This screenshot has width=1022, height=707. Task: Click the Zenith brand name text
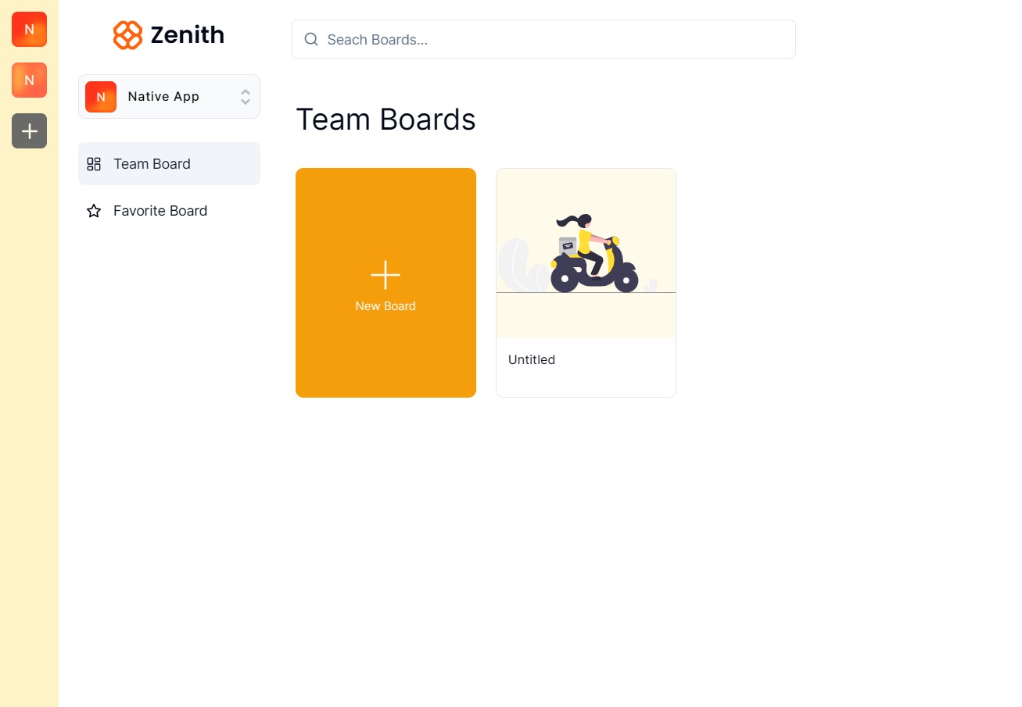(187, 35)
